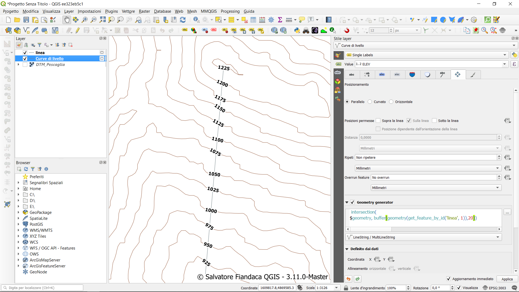Open the Processing Toolbox
The image size is (519, 292).
pos(271,20)
